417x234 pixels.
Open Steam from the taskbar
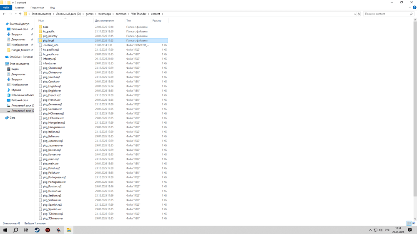coord(37,230)
